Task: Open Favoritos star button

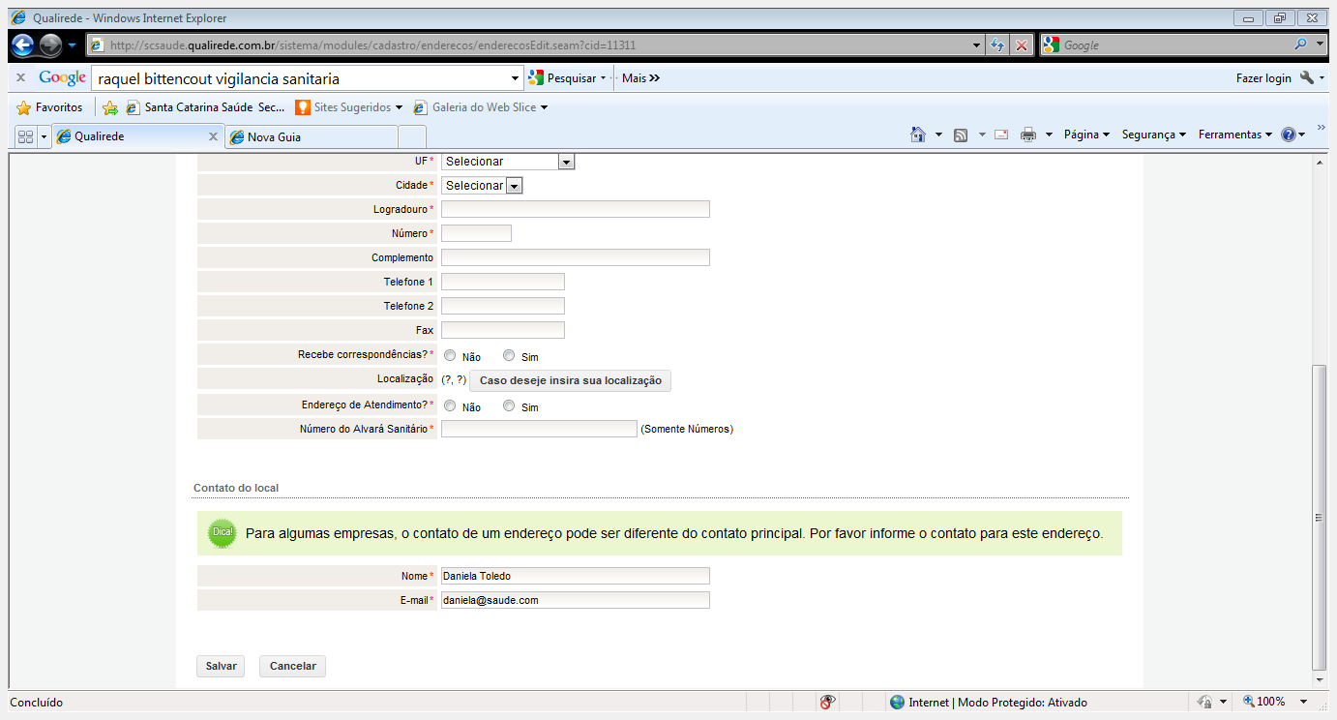Action: pos(50,107)
